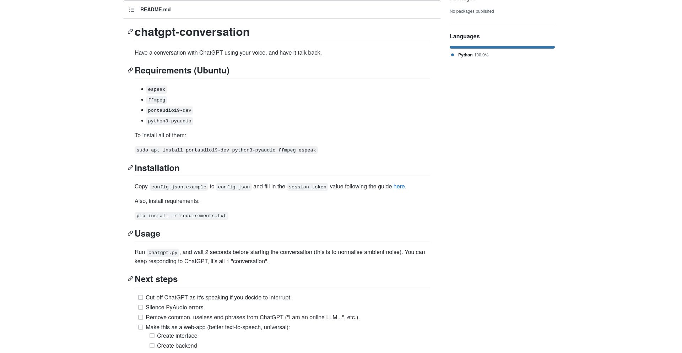Click anchor link icon beside Usage heading
Screen dimensions: 682x353
pos(130,234)
